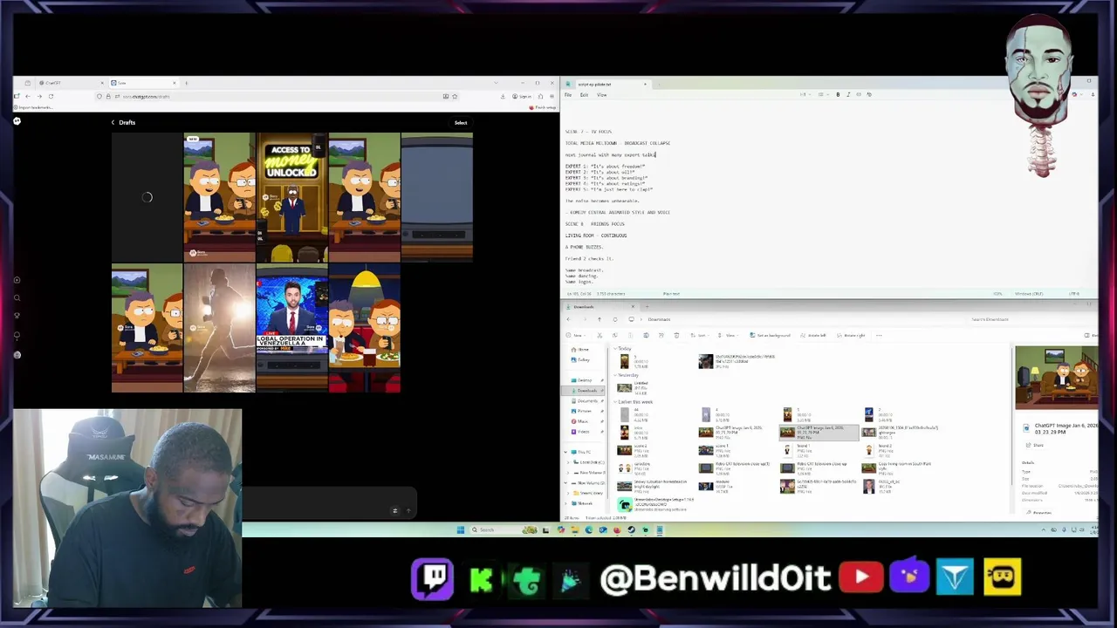Go back in the browser window
Screen dimensions: 1117x628
tap(28, 96)
